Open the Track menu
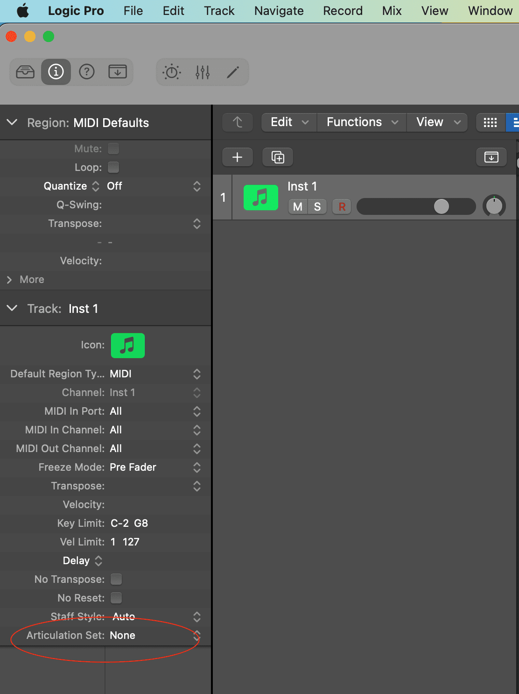 tap(219, 11)
